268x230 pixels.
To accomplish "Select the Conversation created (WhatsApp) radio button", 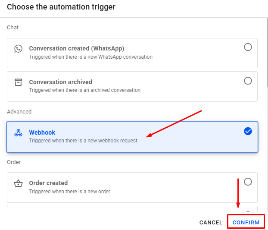I will 248,47.
